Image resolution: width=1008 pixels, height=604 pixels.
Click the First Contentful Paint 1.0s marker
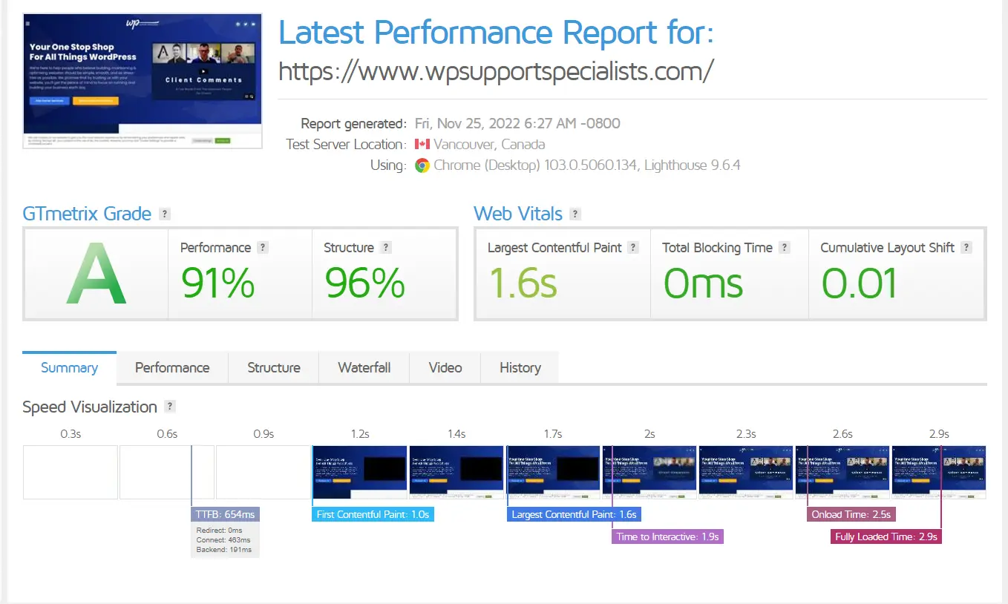pos(373,514)
